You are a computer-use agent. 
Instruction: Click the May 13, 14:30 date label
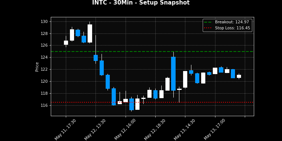(184, 129)
